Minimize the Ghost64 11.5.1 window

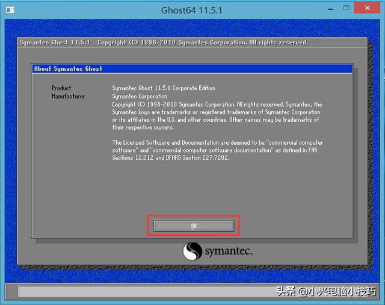pyautogui.click(x=330, y=10)
